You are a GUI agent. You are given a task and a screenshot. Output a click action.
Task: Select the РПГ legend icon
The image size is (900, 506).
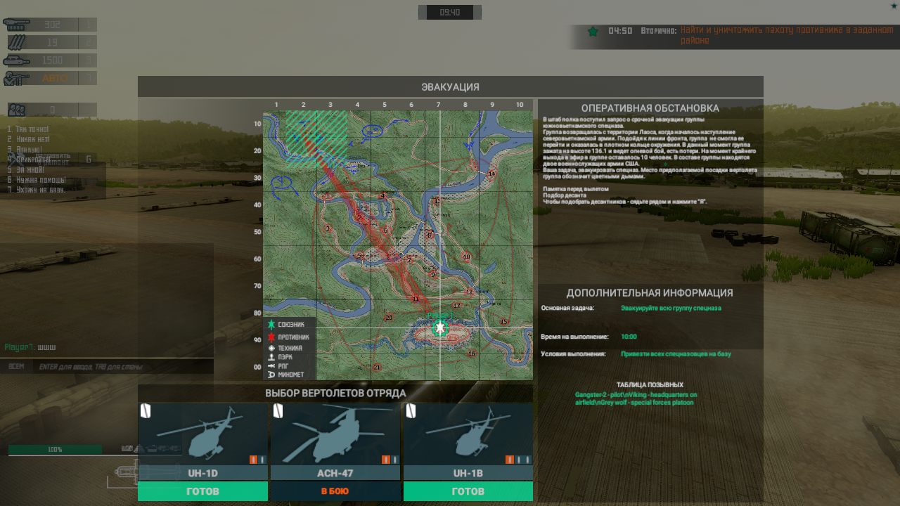tap(271, 365)
